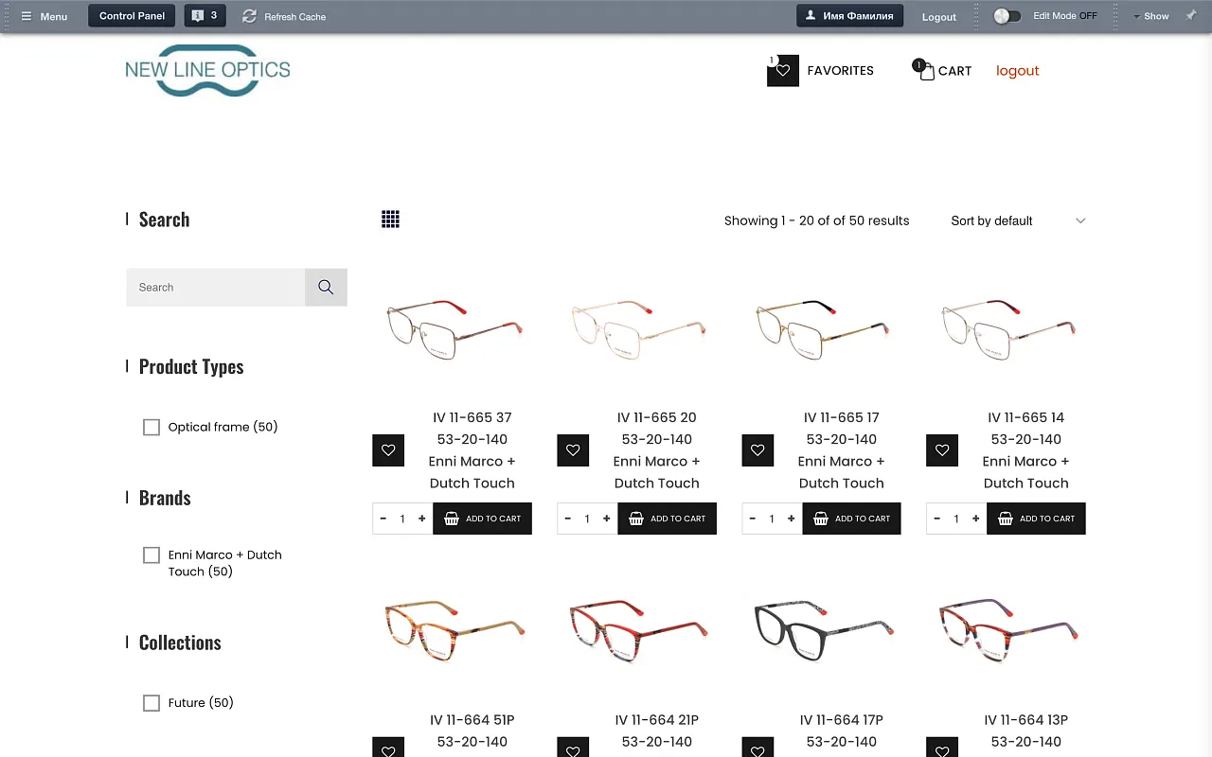The height and width of the screenshot is (757, 1212).
Task: Toggle the Edit Mode switch
Action: coord(1007,16)
